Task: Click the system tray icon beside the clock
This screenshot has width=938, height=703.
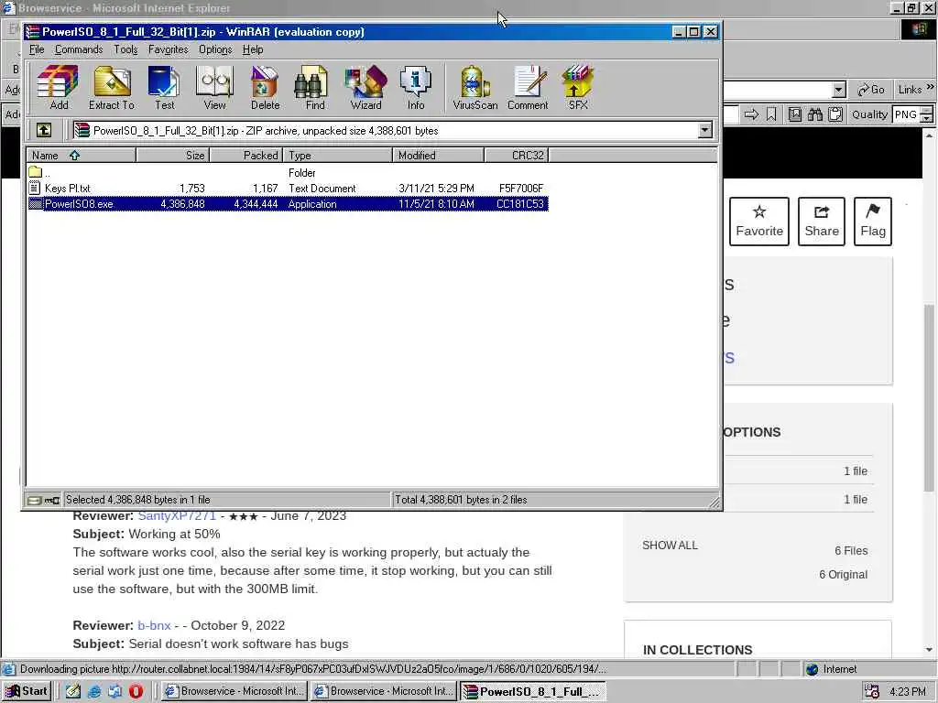Action: click(x=872, y=692)
